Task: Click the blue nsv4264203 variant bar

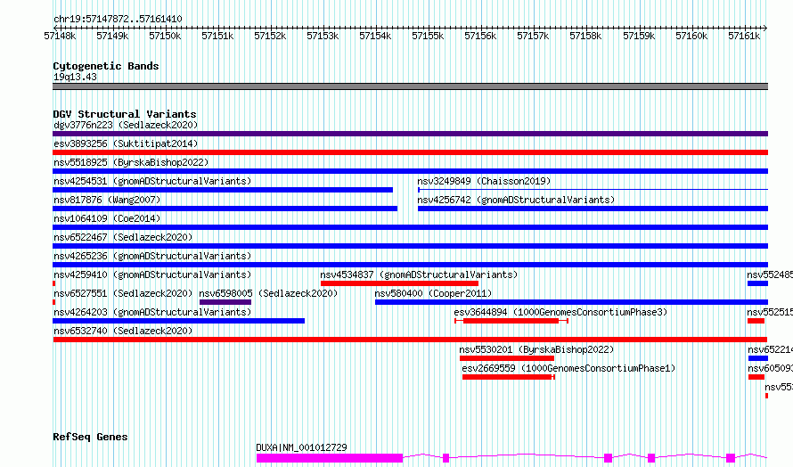Action: tap(178, 321)
